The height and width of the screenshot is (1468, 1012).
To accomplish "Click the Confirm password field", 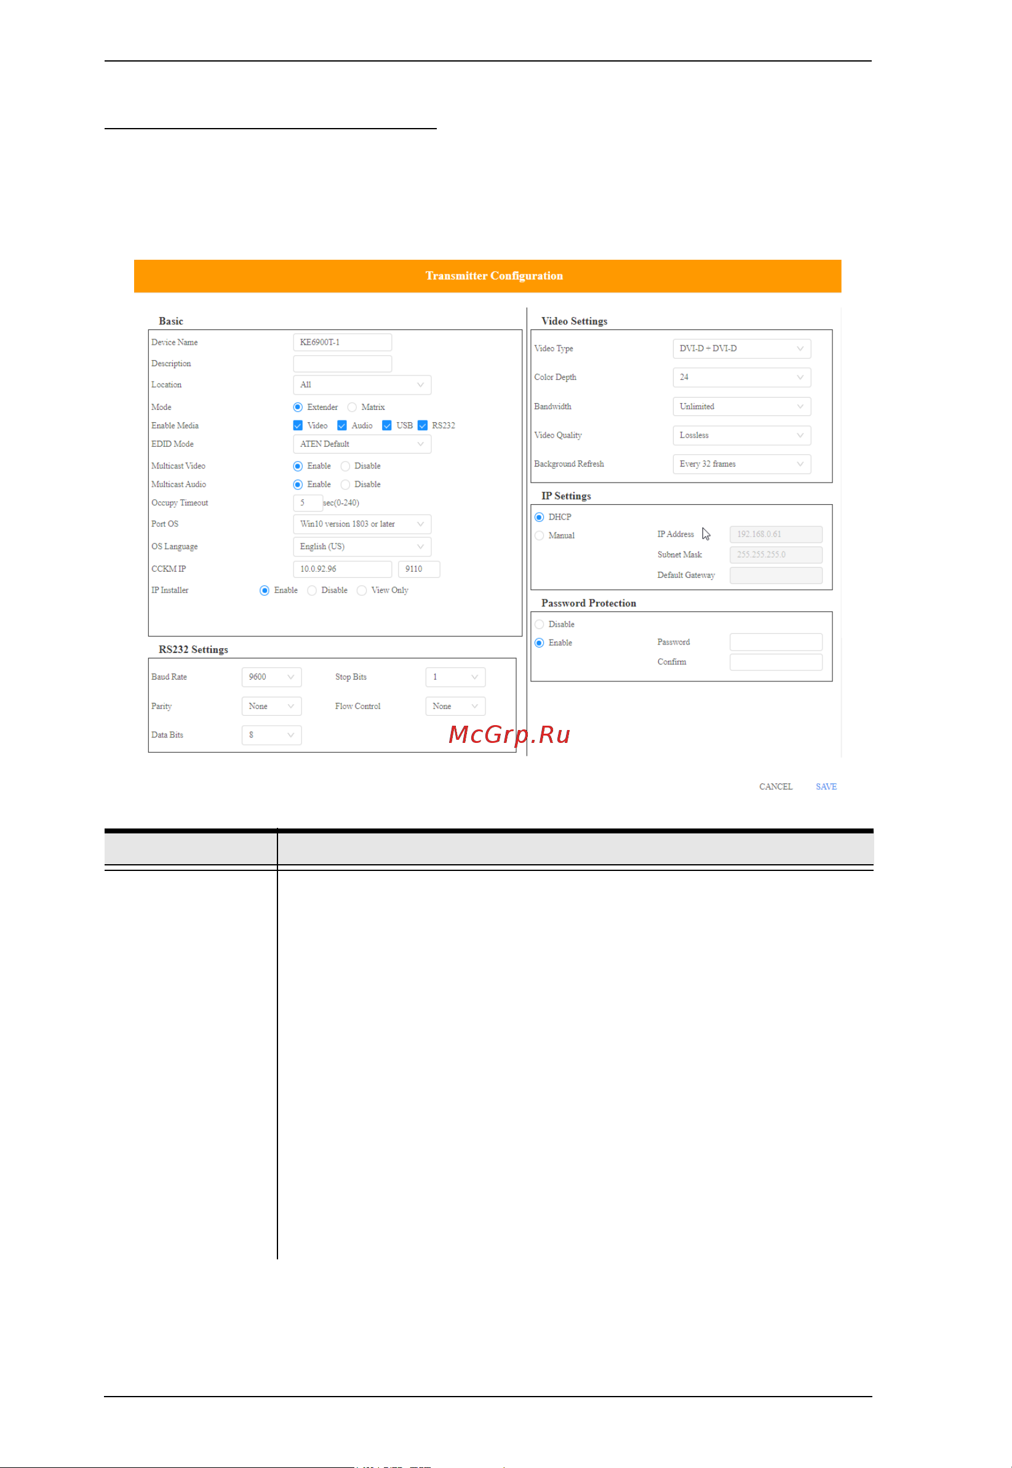I will click(x=776, y=662).
